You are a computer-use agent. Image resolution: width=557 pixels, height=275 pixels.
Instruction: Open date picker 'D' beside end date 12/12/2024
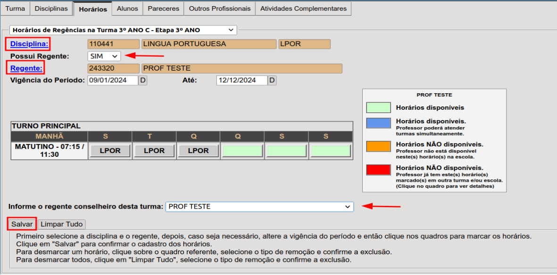click(x=272, y=81)
